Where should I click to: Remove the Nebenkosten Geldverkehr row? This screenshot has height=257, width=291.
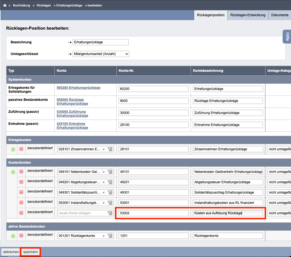point(21,172)
